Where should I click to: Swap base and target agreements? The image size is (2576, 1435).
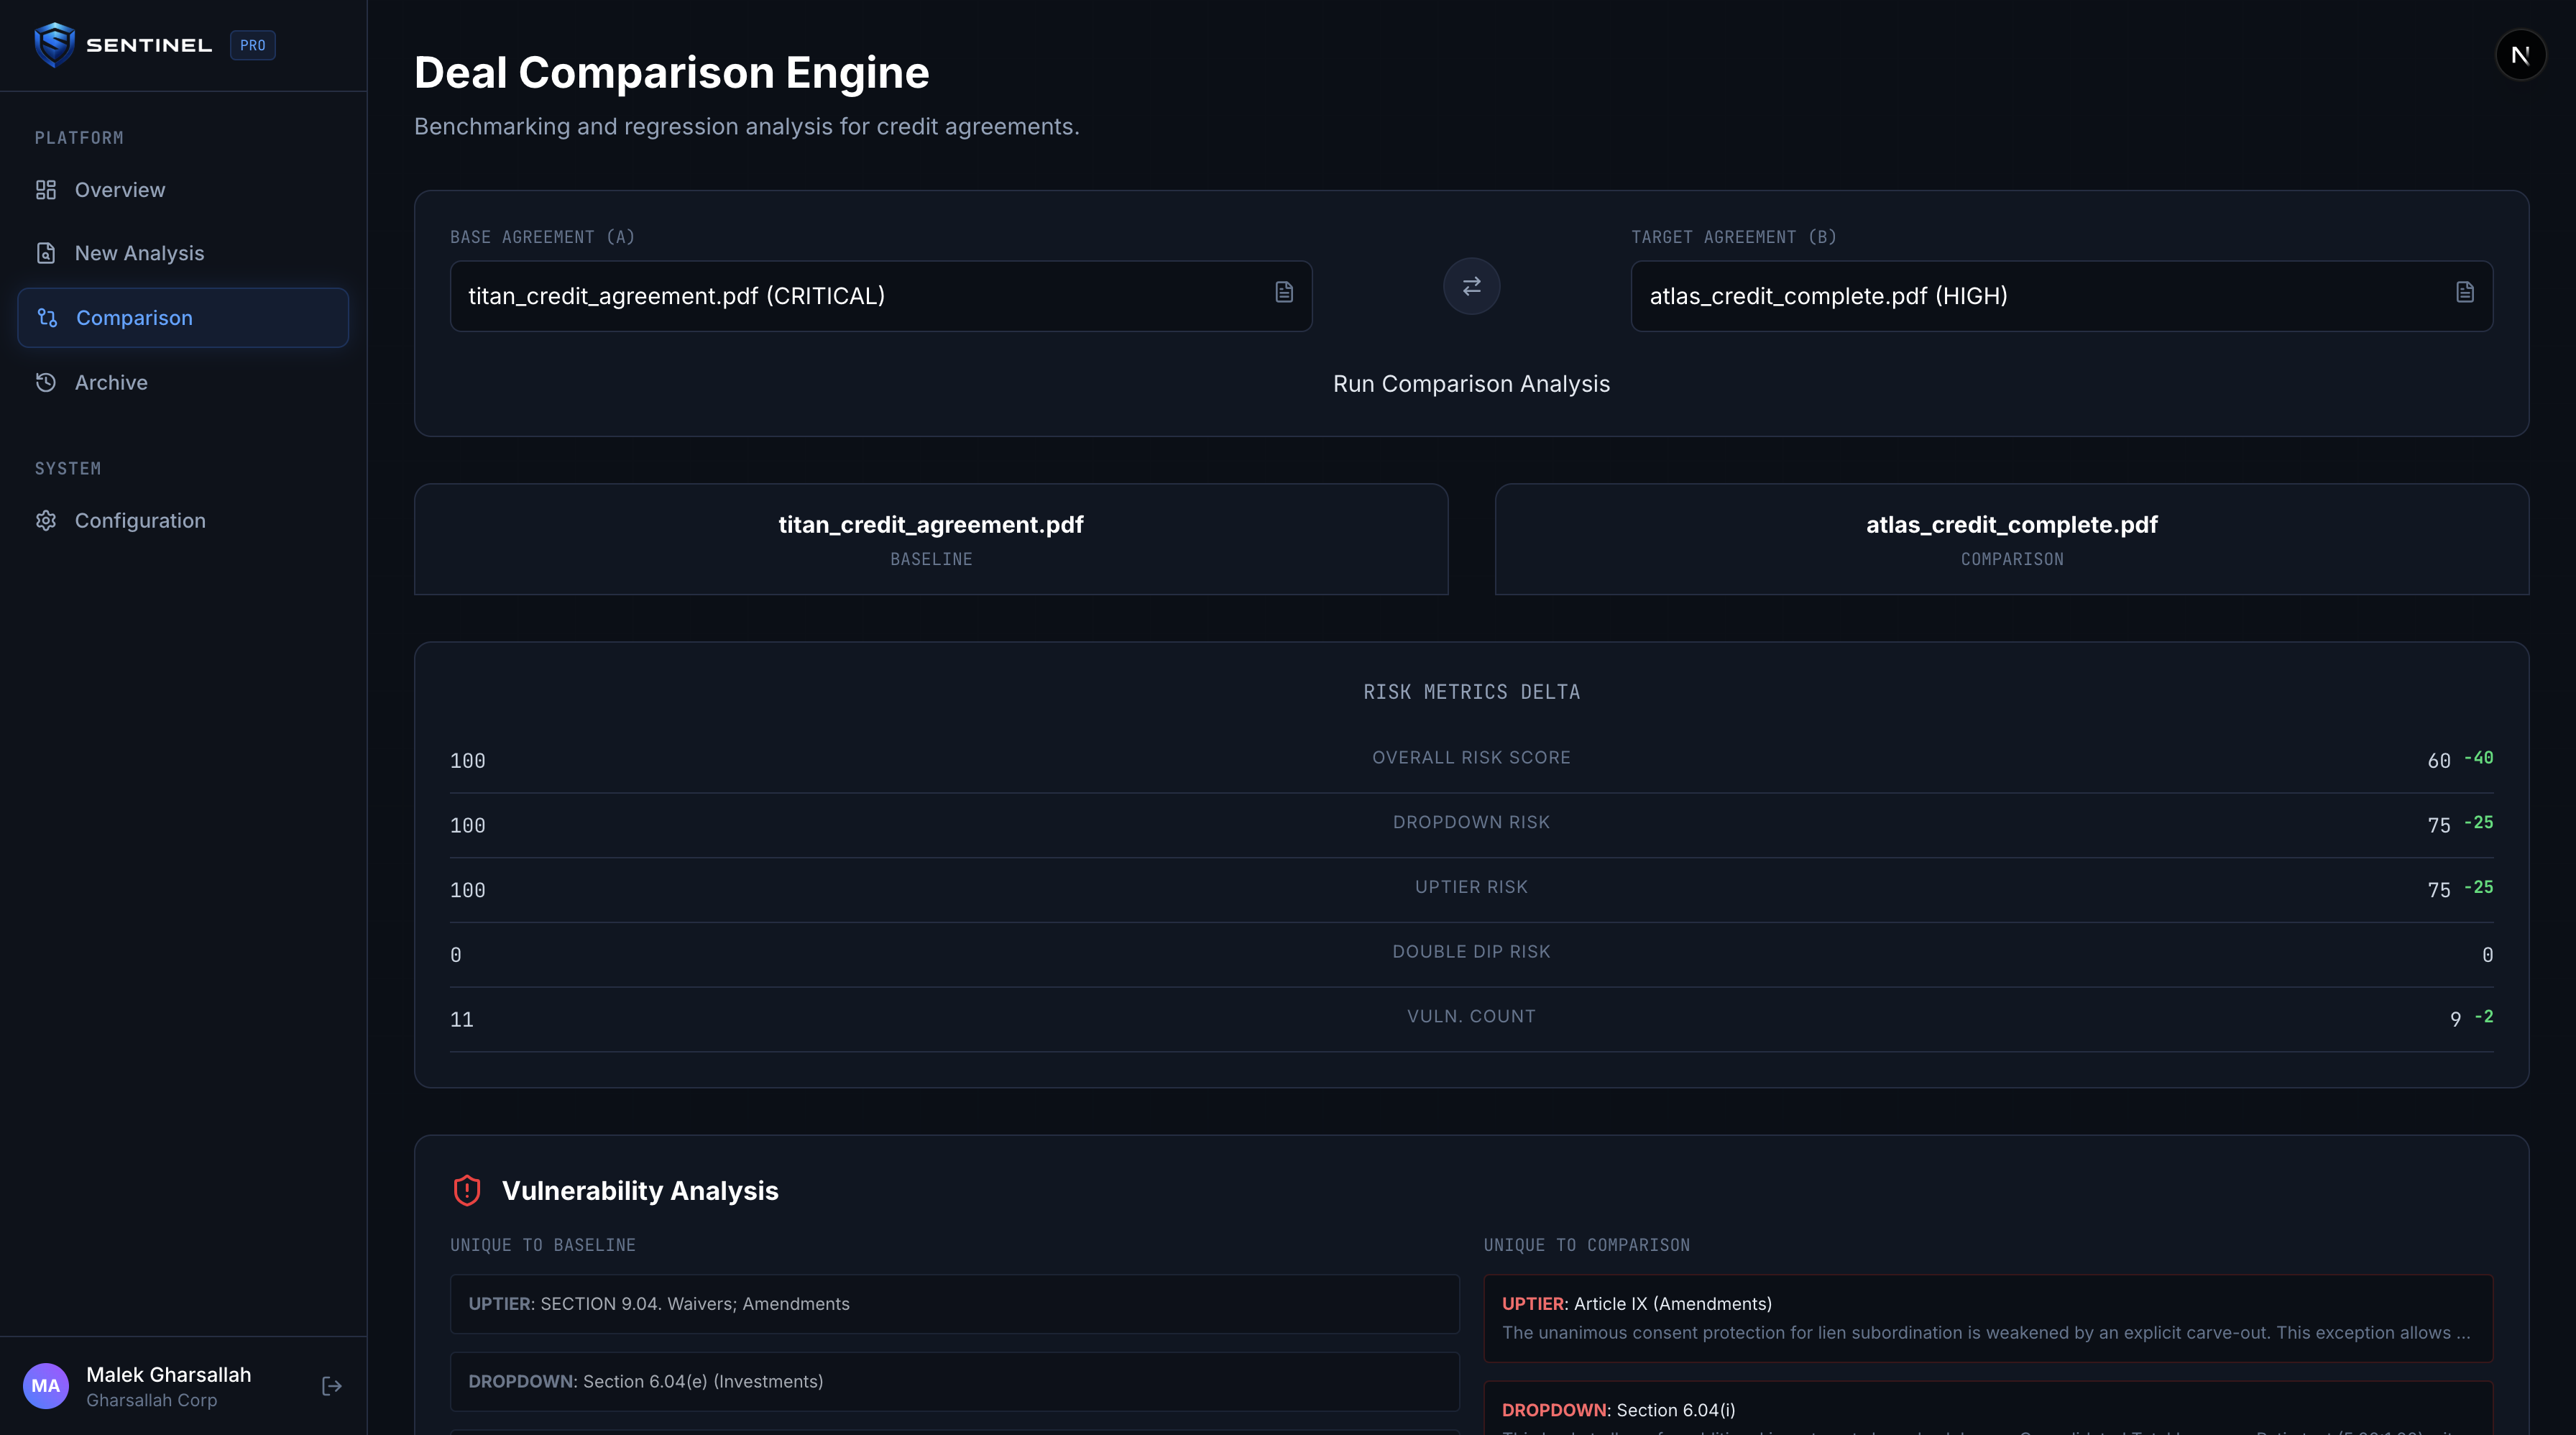coord(1471,287)
